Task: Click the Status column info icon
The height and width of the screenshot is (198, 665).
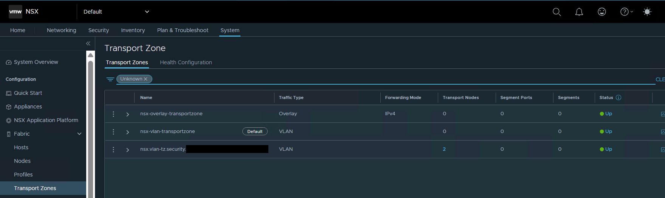Action: point(618,97)
